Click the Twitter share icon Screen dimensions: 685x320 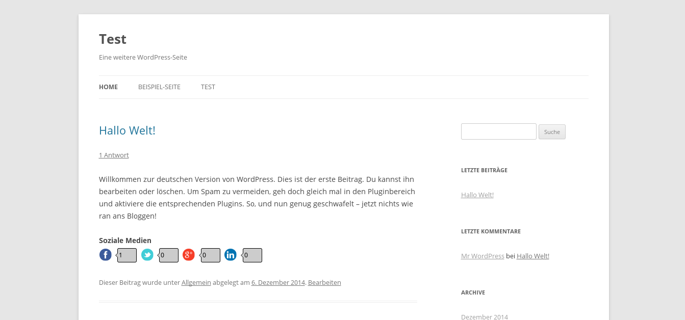(147, 255)
